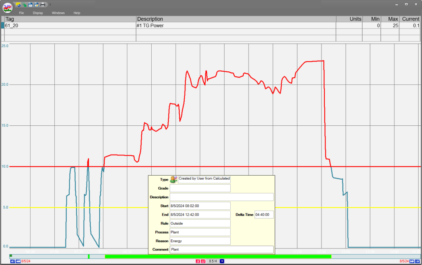Open the Display menu
This screenshot has width=422, height=265.
38,13
